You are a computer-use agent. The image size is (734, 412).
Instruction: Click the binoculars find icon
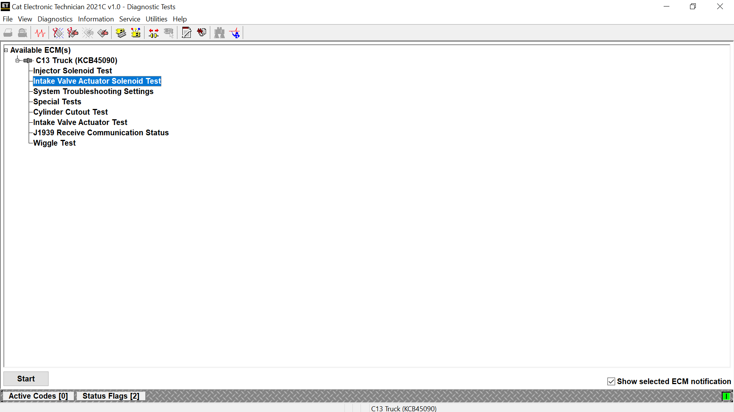[219, 33]
